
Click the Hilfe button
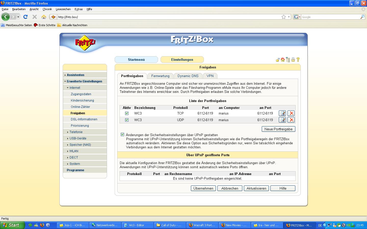coord(283,188)
